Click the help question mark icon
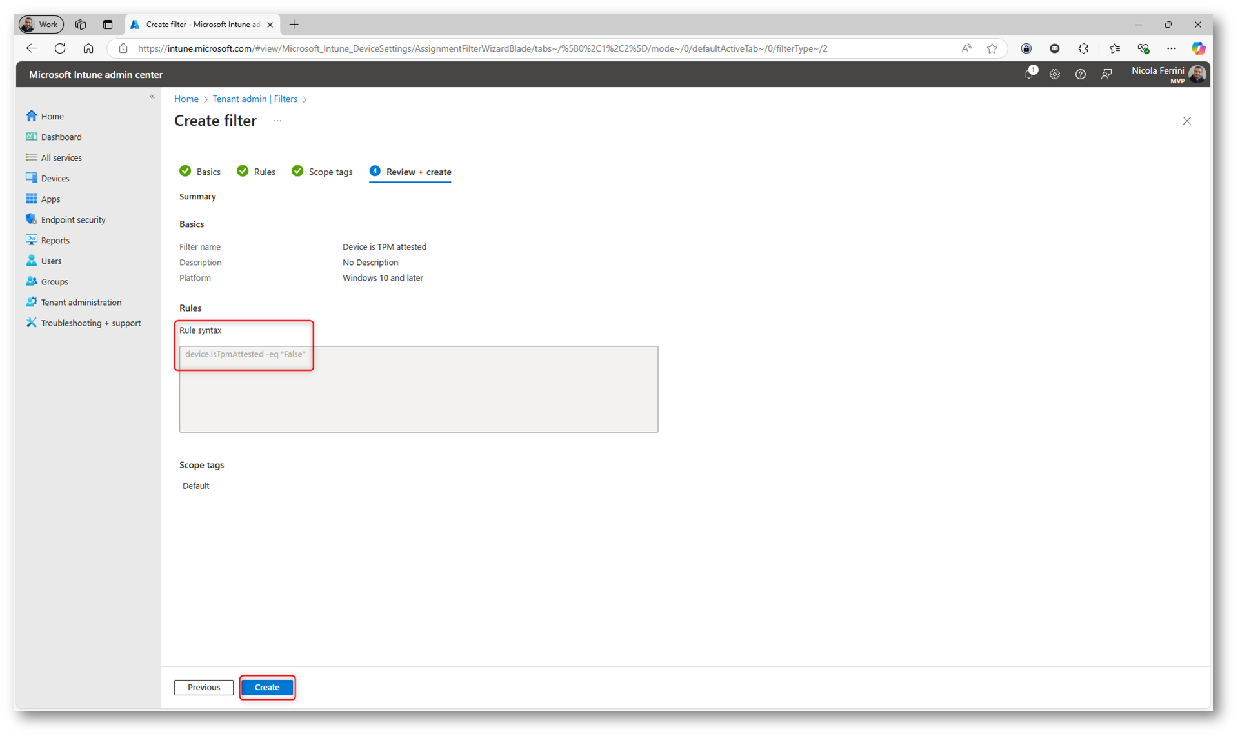Screen dimensions: 1240x738 1080,74
